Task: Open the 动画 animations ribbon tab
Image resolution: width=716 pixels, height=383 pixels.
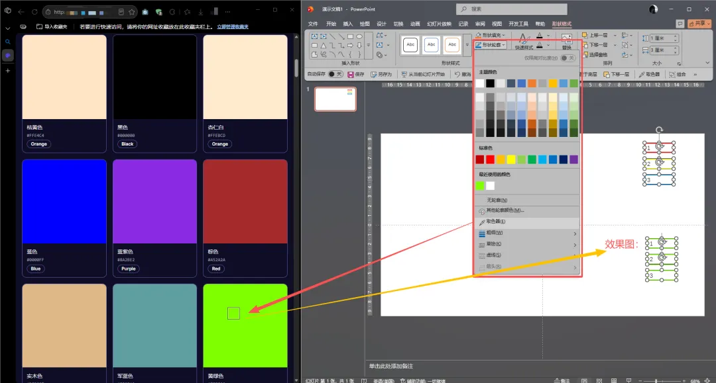Action: [415, 24]
